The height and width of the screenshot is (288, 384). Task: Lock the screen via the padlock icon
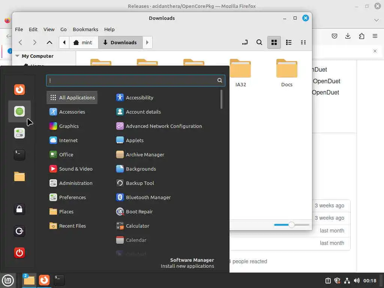pos(19,209)
